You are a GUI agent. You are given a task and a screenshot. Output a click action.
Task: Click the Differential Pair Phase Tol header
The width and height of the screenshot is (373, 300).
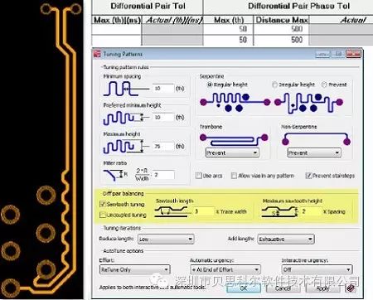[299, 7]
